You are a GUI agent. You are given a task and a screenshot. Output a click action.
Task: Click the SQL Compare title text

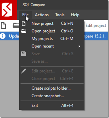[x=34, y=5]
